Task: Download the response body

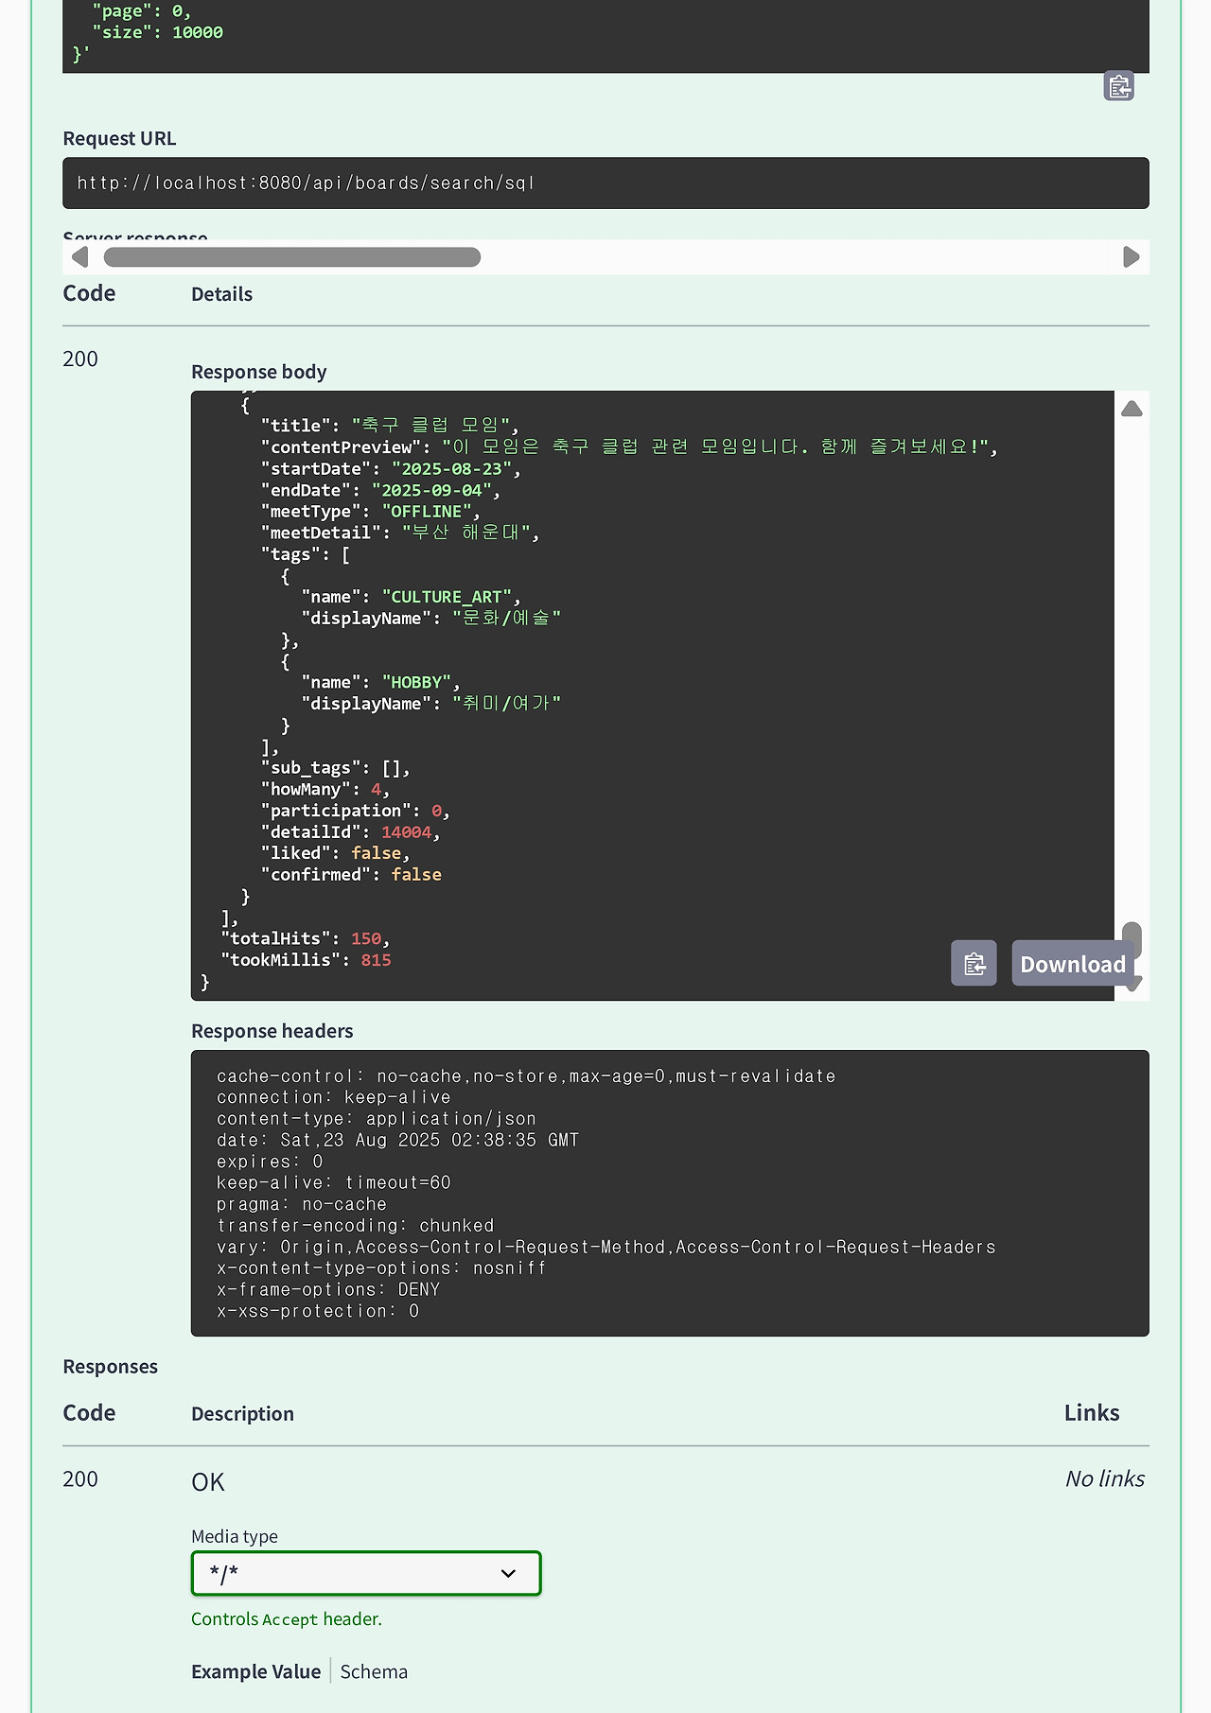Action: point(1072,963)
